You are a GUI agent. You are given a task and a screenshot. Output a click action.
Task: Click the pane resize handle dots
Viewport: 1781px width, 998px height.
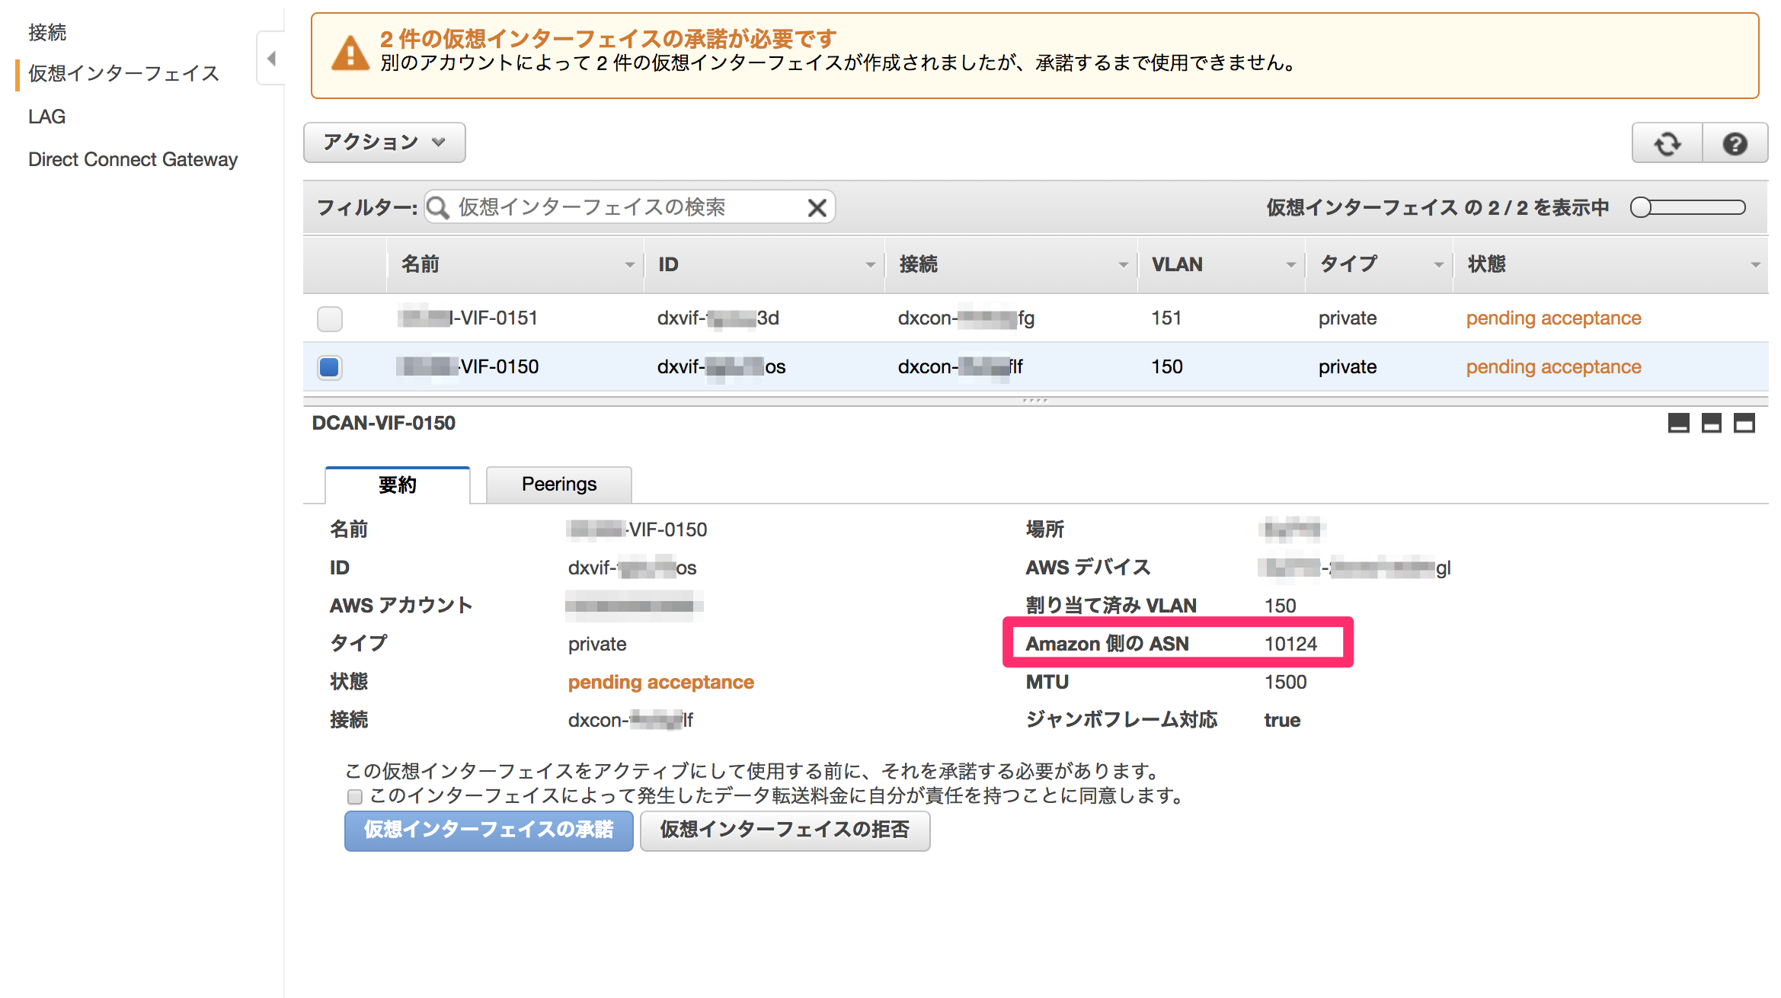click(1035, 400)
